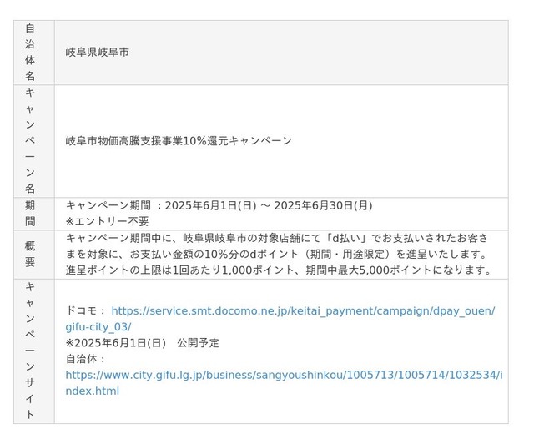The height and width of the screenshot is (444, 534).
Task: Click the ドコモ： label text
Action: pos(87,310)
